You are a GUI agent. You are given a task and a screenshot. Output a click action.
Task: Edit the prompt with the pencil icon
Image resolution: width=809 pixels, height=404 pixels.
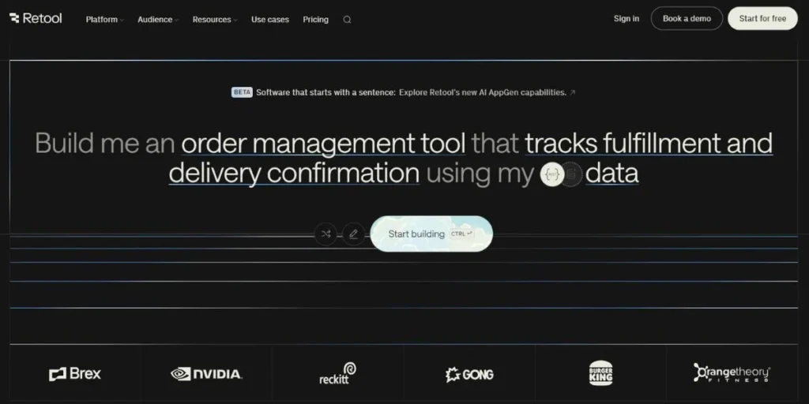(353, 234)
